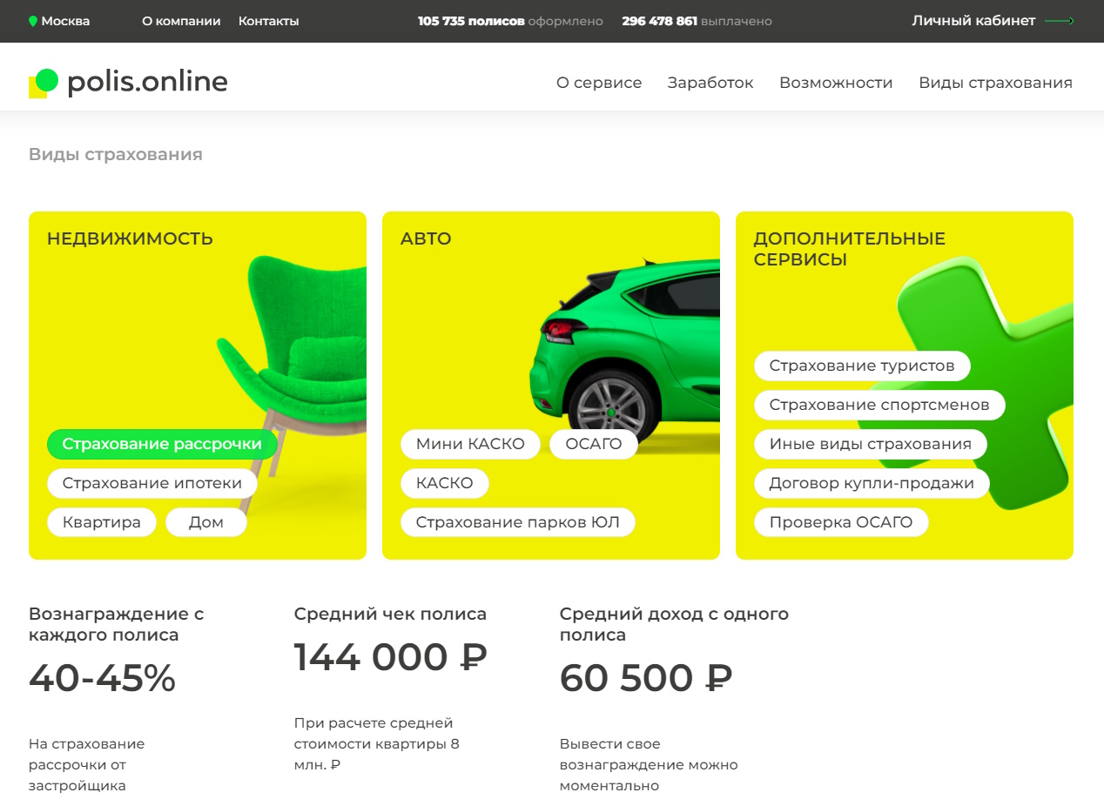Choose Страхование ипотеки option

click(152, 483)
